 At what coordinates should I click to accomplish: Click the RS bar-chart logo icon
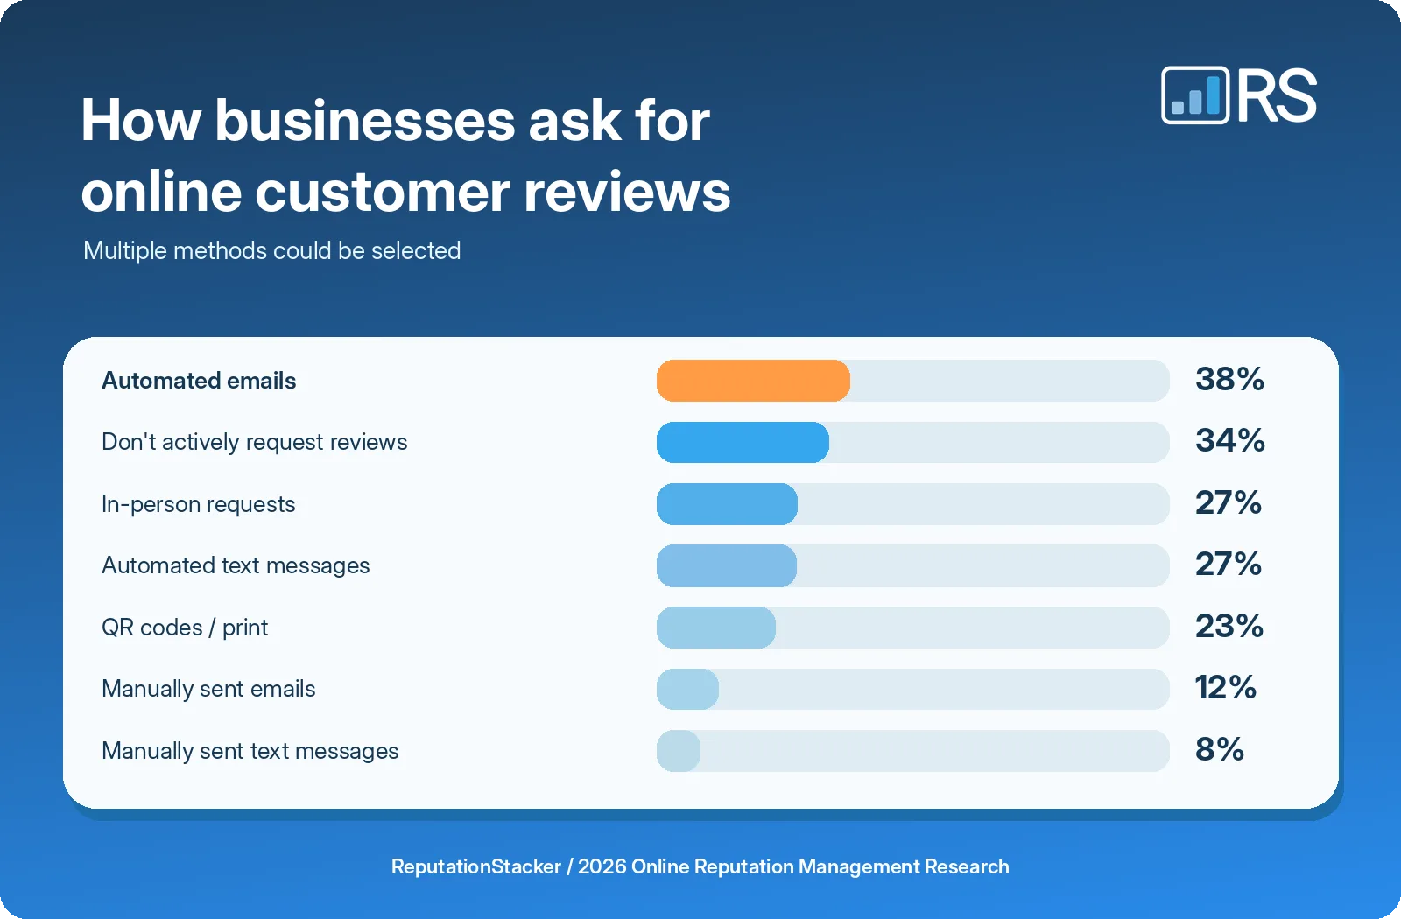click(x=1195, y=95)
